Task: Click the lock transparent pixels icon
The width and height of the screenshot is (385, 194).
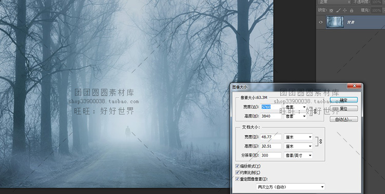Action: (x=331, y=10)
